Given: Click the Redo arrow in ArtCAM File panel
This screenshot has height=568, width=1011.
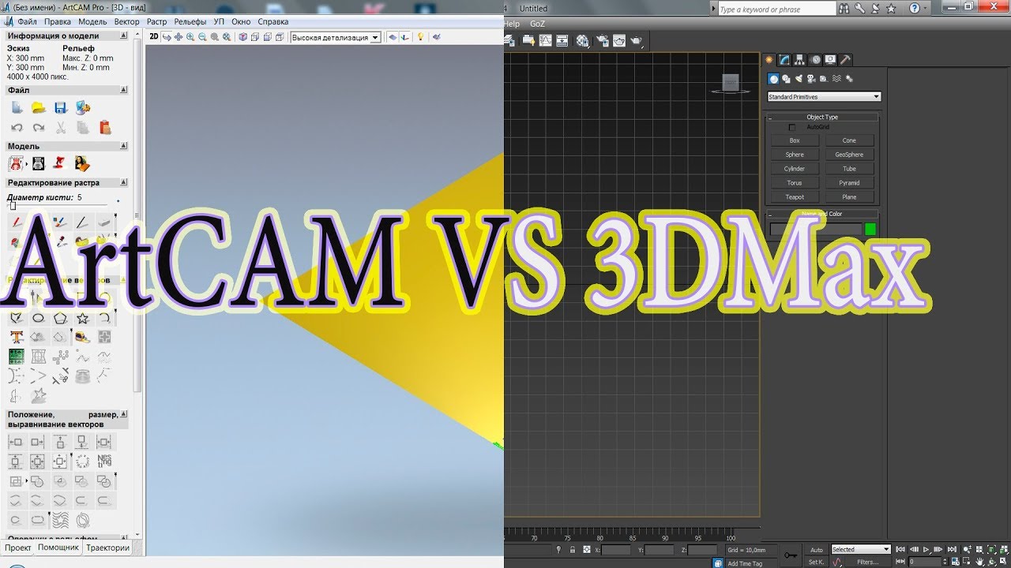Looking at the screenshot, I should tap(38, 127).
